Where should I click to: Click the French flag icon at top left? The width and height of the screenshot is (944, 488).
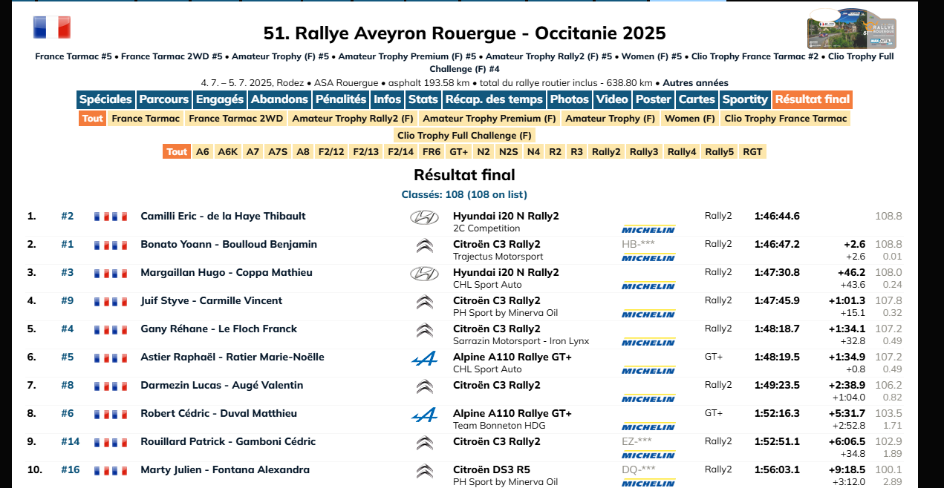[x=52, y=27]
